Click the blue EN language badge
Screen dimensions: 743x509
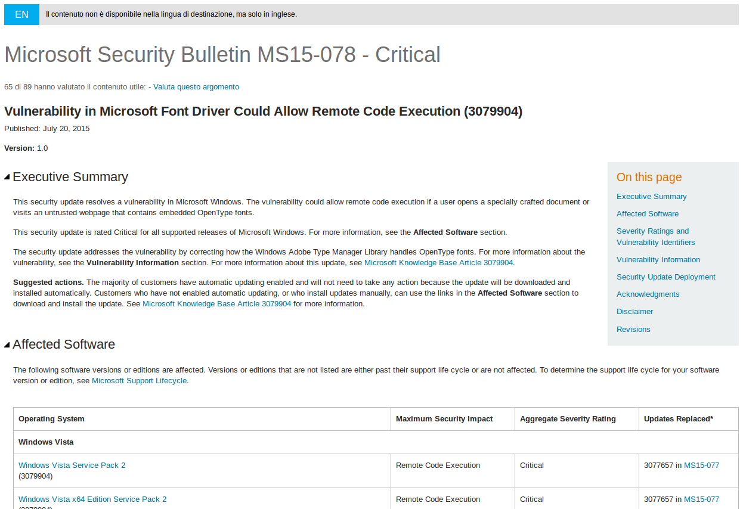click(x=21, y=14)
